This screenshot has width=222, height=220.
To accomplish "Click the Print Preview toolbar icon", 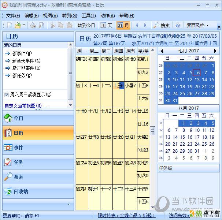I will click(41, 26).
